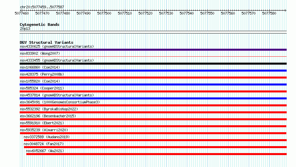Click ruler position 5077460

point(22,13)
